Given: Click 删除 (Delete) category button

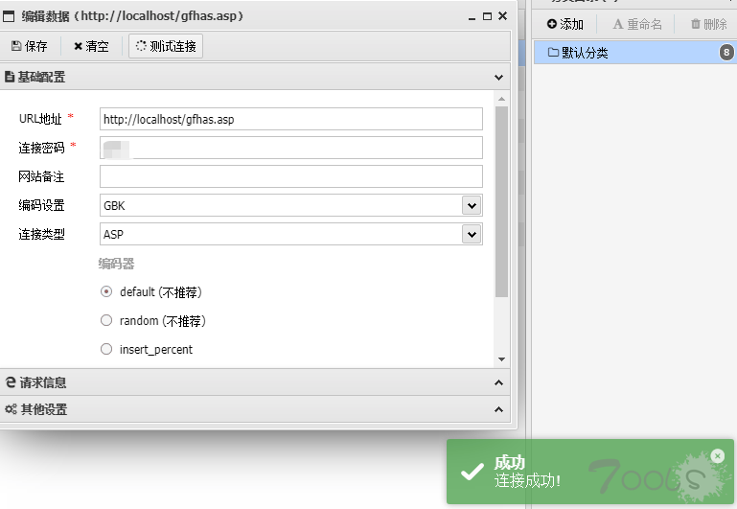Looking at the screenshot, I should (x=708, y=24).
